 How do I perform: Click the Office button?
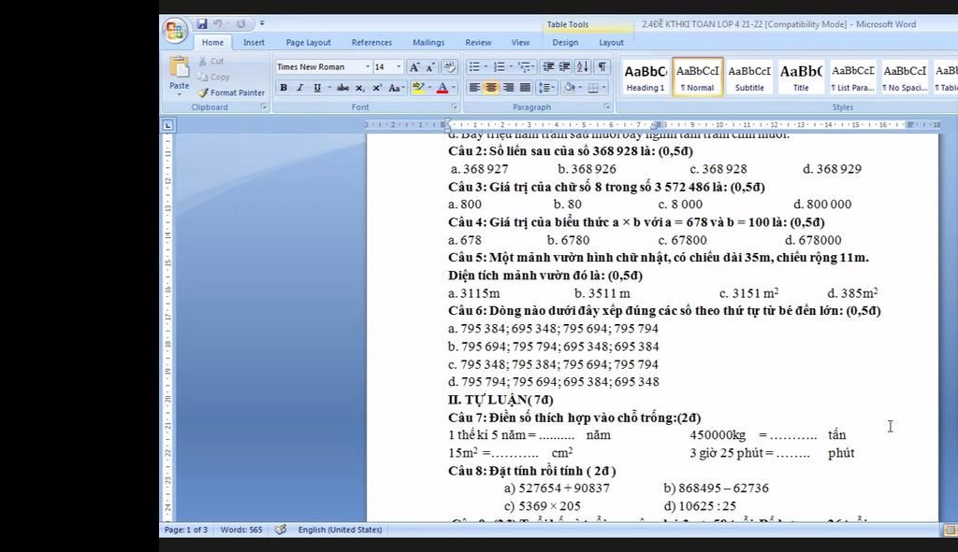coord(175,30)
